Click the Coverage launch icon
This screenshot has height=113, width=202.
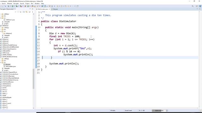(x=17, y=6)
